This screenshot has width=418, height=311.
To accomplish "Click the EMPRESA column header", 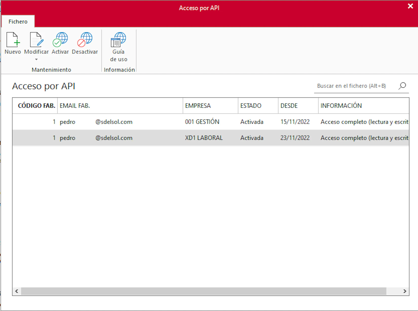I will tap(198, 106).
